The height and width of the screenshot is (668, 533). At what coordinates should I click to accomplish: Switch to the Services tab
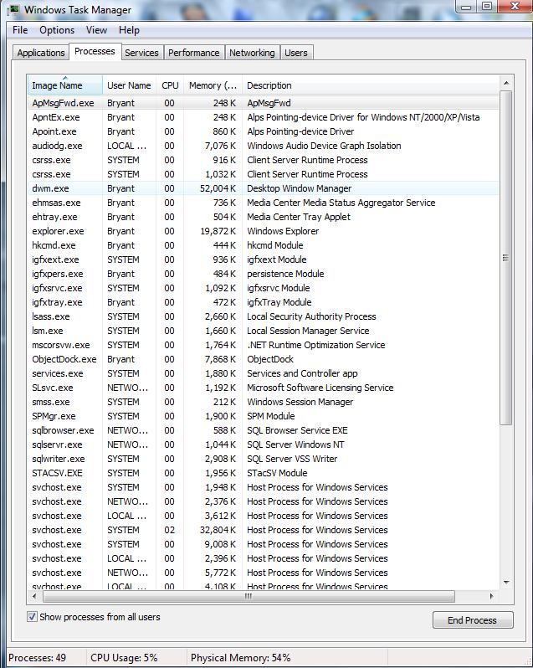pyautogui.click(x=141, y=53)
